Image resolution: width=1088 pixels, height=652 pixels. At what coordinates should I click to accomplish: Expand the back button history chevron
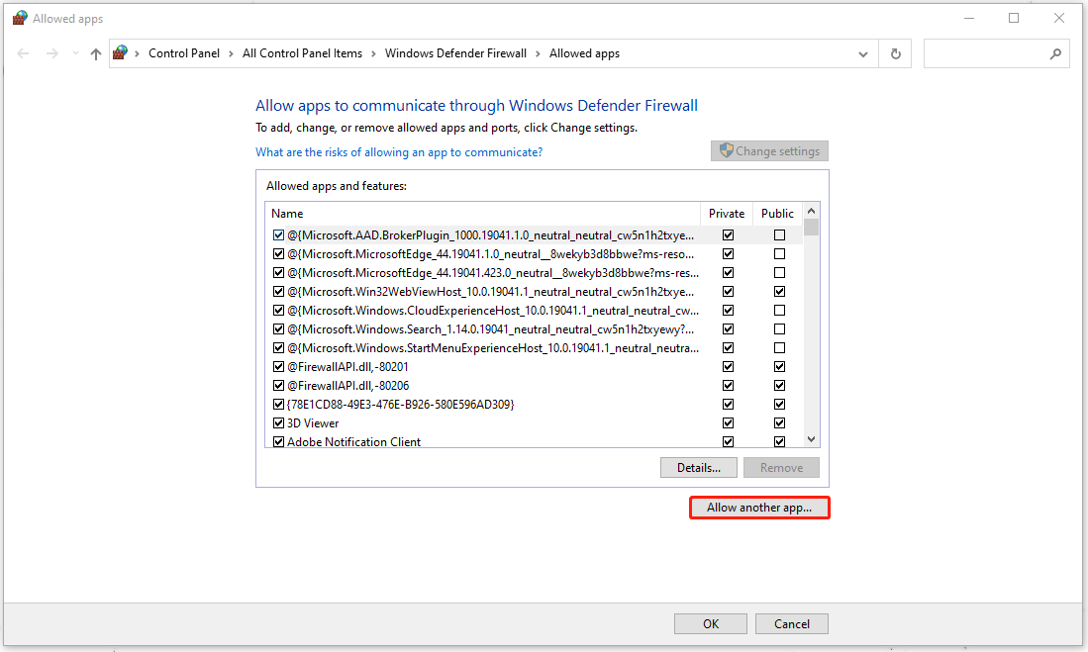pos(74,53)
